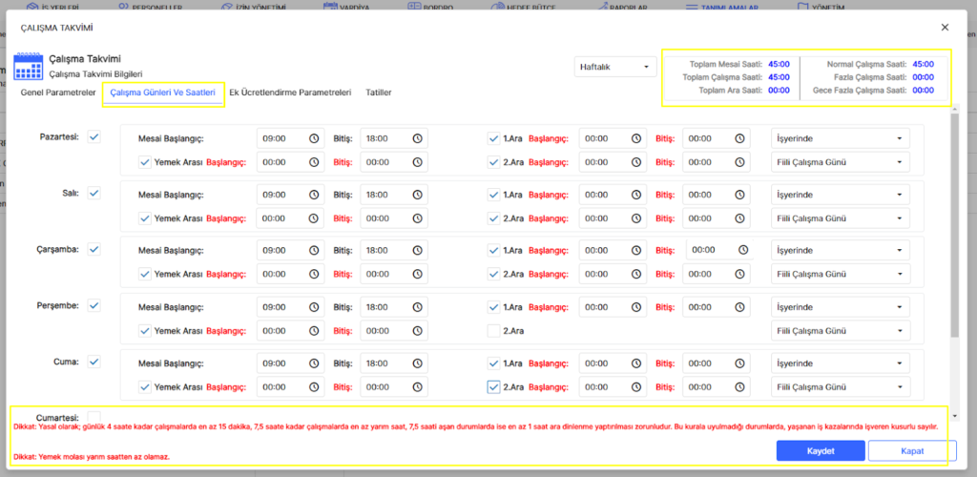Expand the Pazartesi İşyerinde dropdown
977x477 pixels.
[840, 138]
